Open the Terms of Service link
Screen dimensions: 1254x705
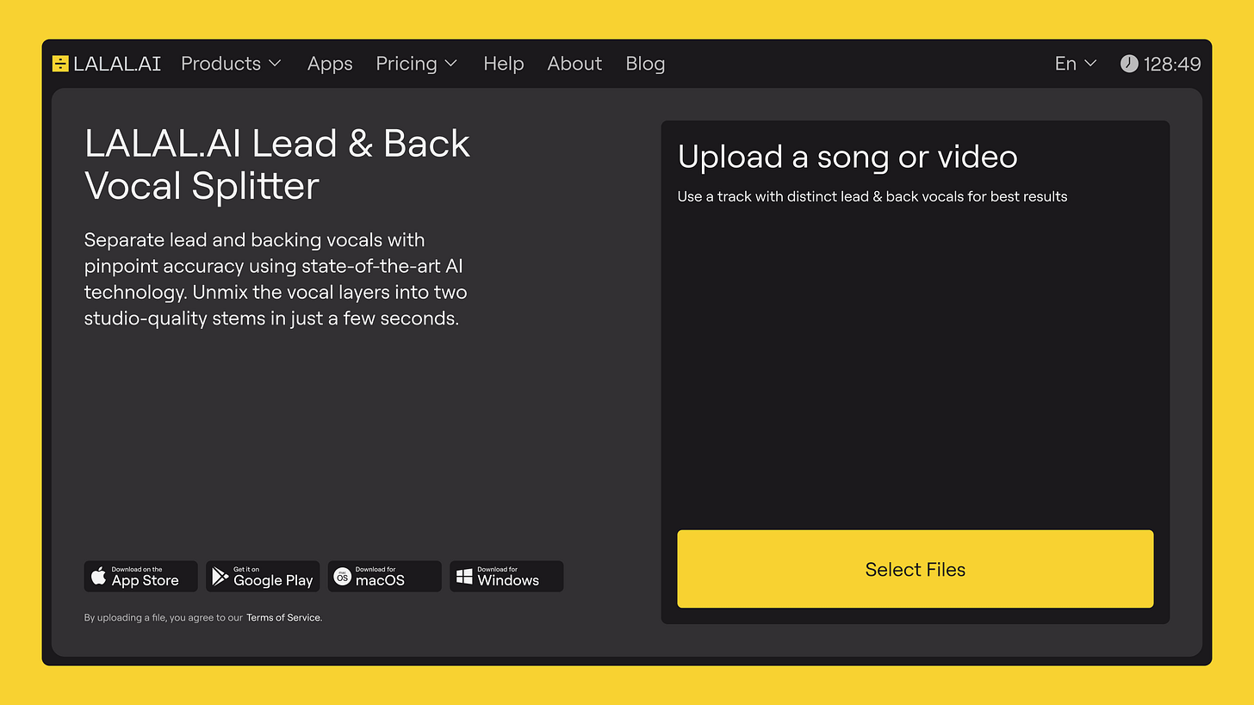(x=283, y=617)
